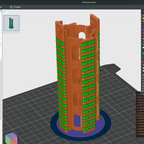This screenshot has width=144, height=144.
Task: Click the Project tab grid icon
Action: point(11,7)
